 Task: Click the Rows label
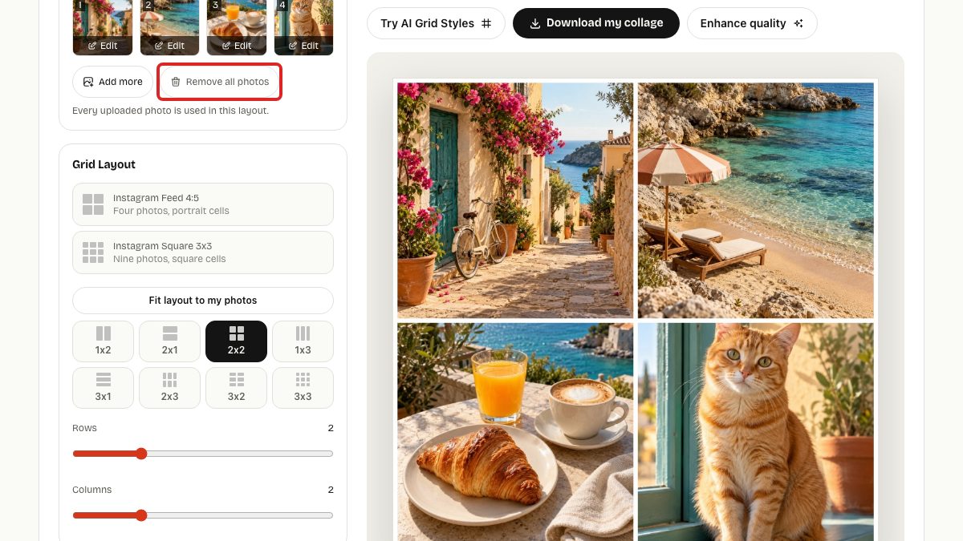(84, 428)
